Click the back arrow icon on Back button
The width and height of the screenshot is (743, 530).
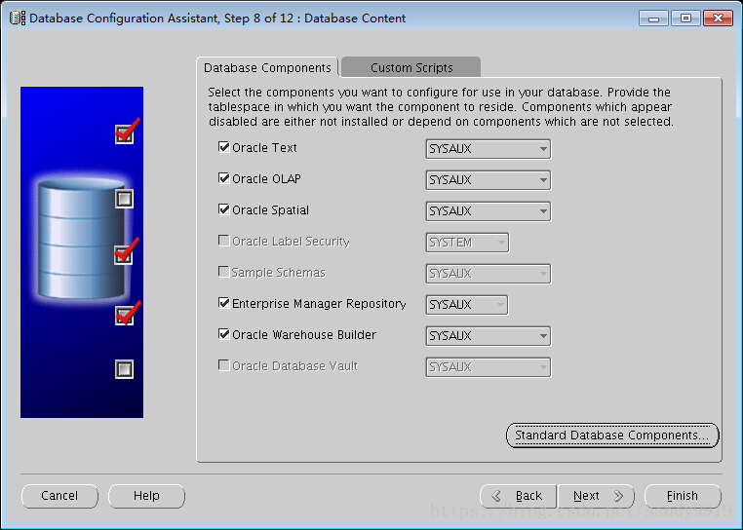(496, 496)
